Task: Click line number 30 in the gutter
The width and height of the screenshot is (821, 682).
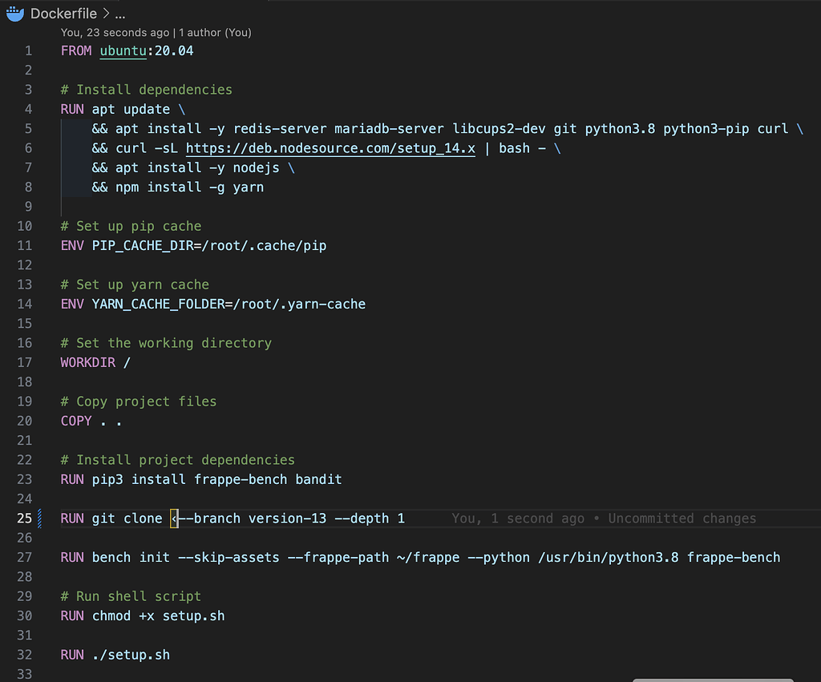Action: [24, 616]
